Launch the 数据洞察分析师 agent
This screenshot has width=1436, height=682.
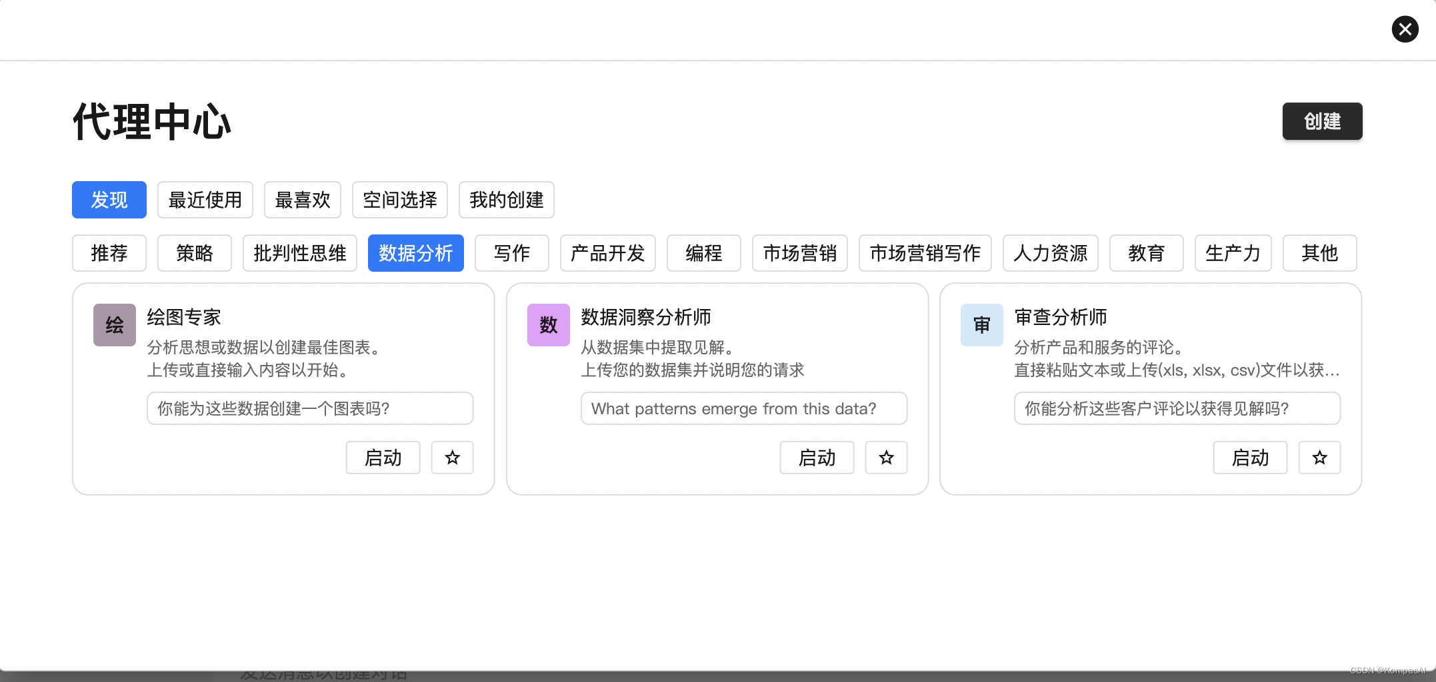(x=817, y=458)
